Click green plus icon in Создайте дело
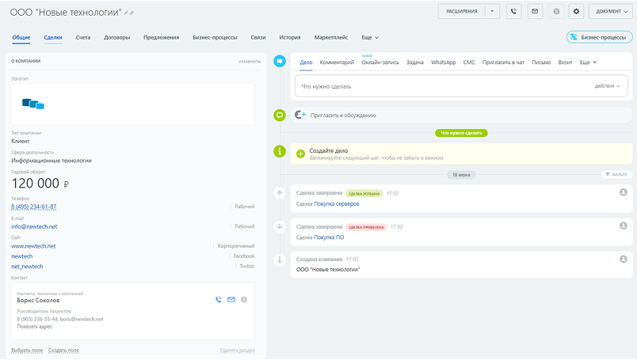 point(300,153)
